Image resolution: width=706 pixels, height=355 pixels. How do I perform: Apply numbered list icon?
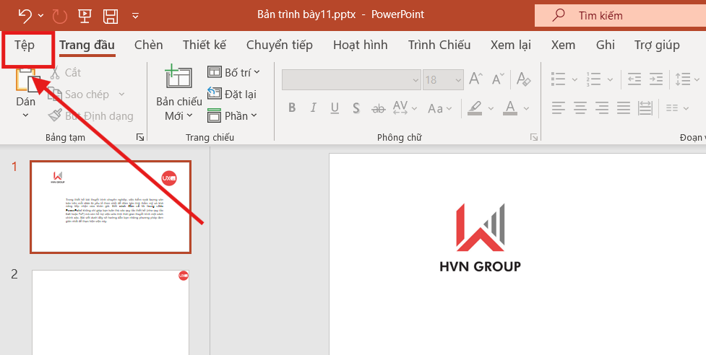pos(593,79)
